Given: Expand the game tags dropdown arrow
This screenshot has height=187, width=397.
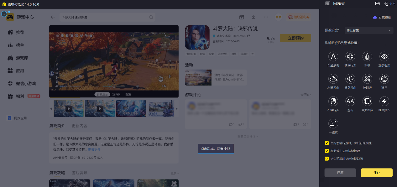Looking at the screenshot, I should point(252,54).
